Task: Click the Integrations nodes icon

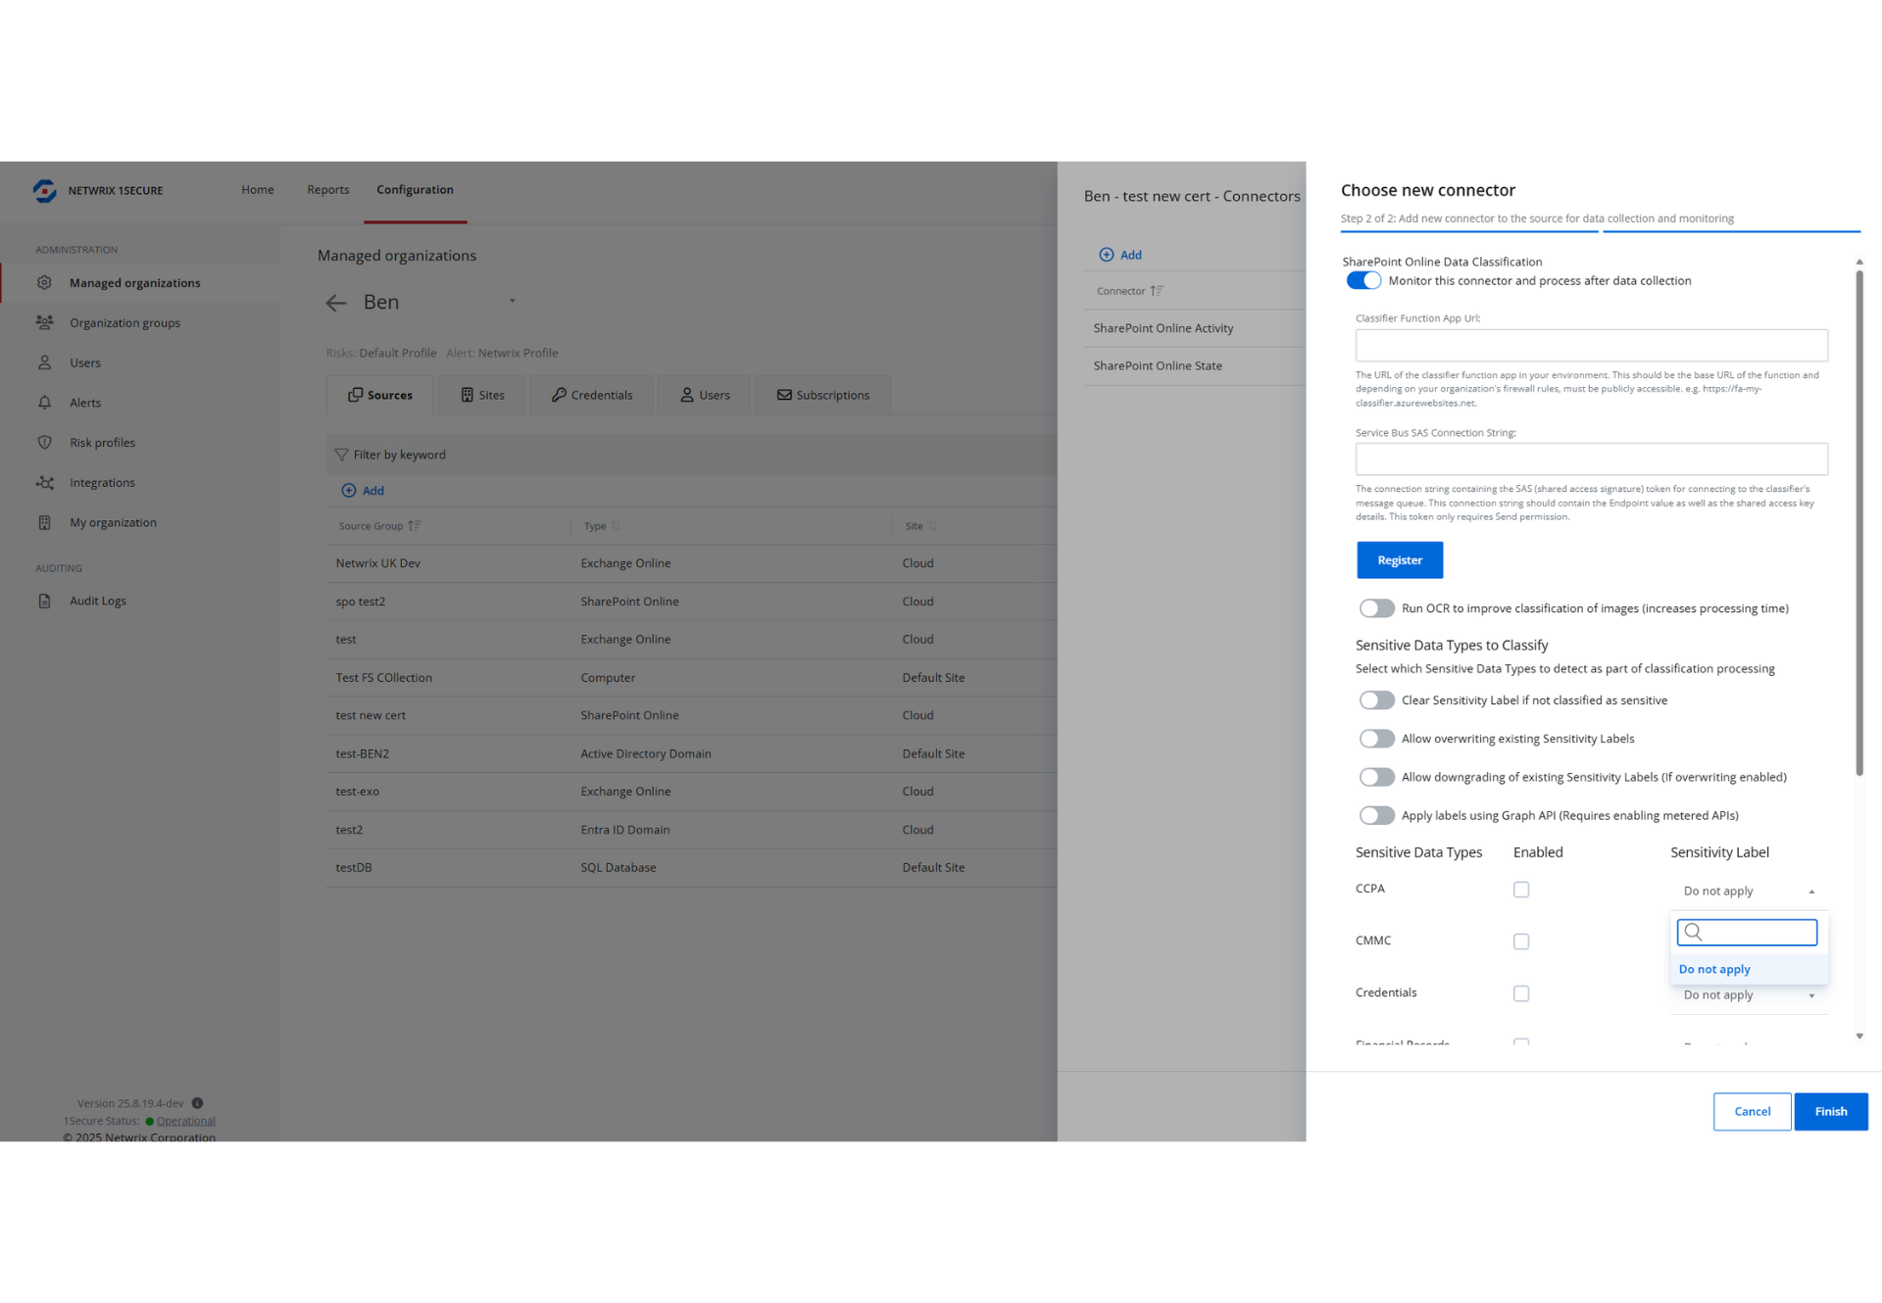Action: point(44,482)
